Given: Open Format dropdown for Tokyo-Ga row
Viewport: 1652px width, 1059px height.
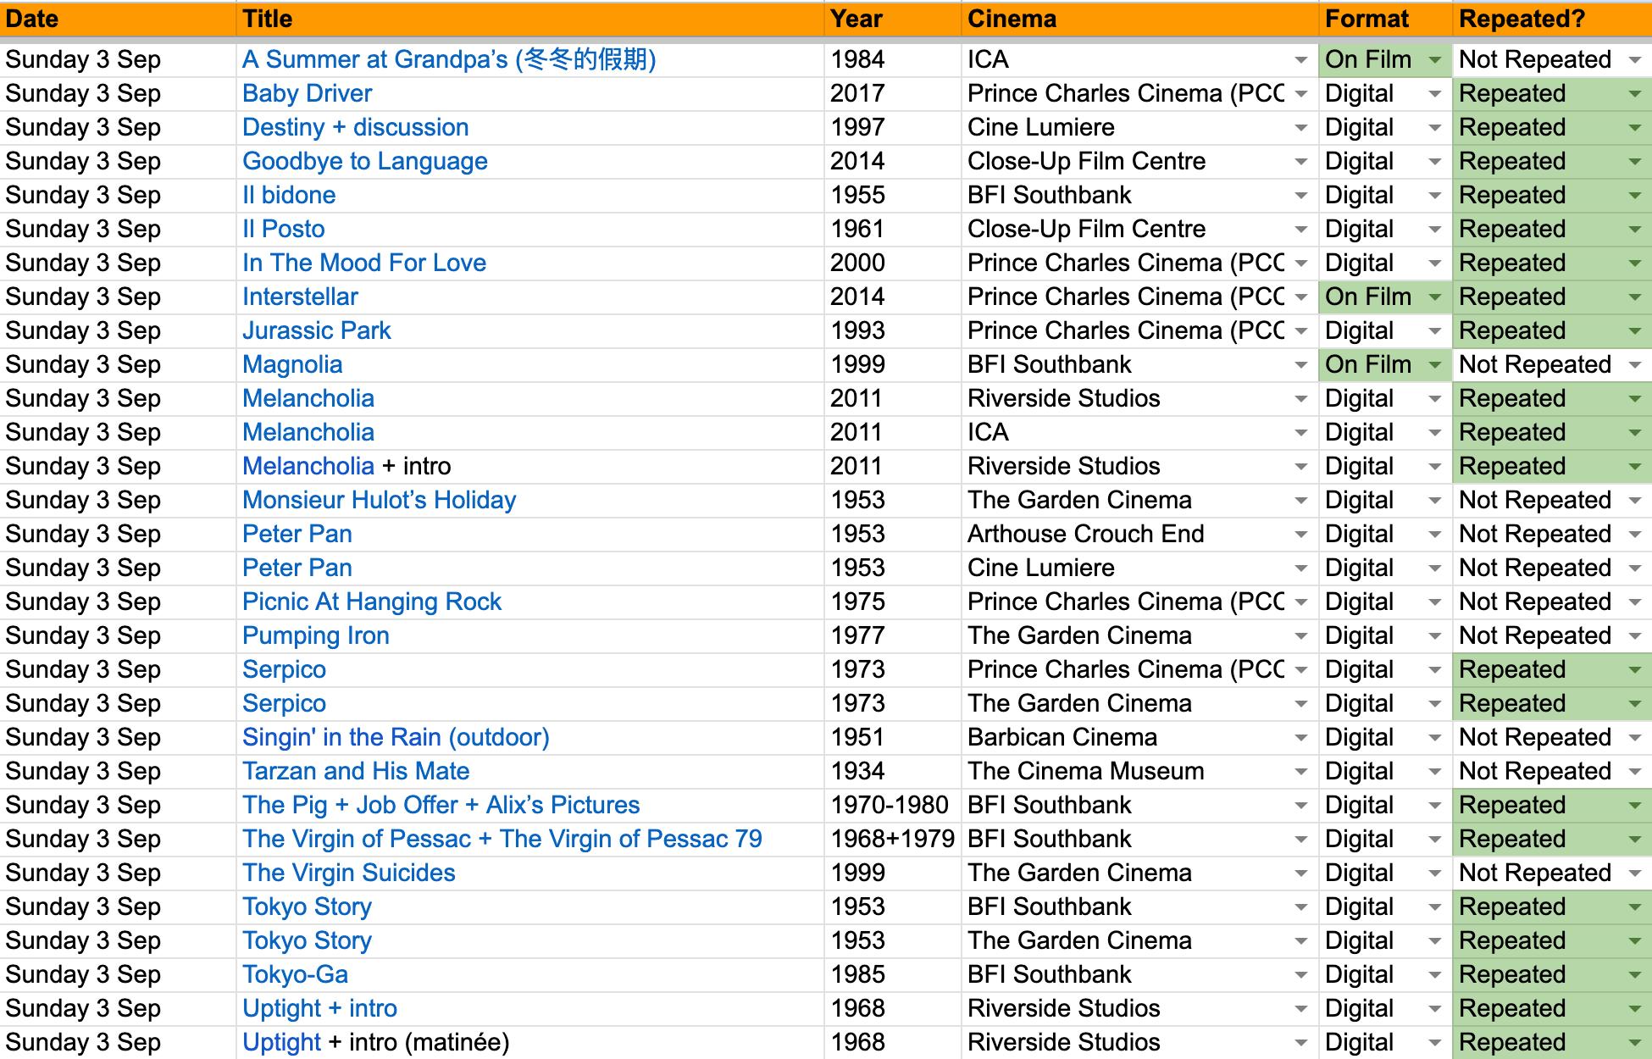Looking at the screenshot, I should pos(1434,975).
